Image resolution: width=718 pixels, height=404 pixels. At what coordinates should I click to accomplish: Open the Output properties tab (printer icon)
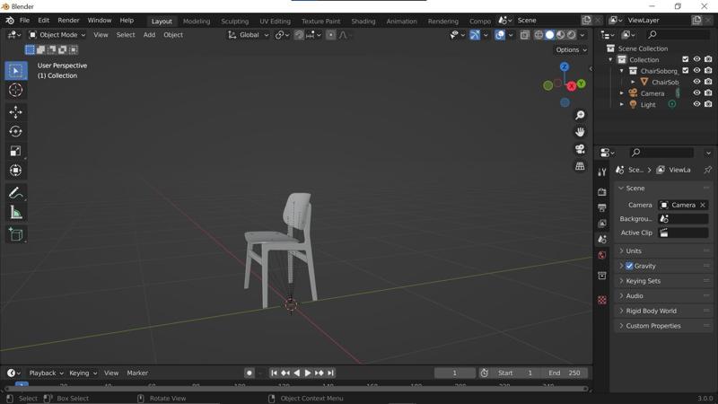pos(602,207)
